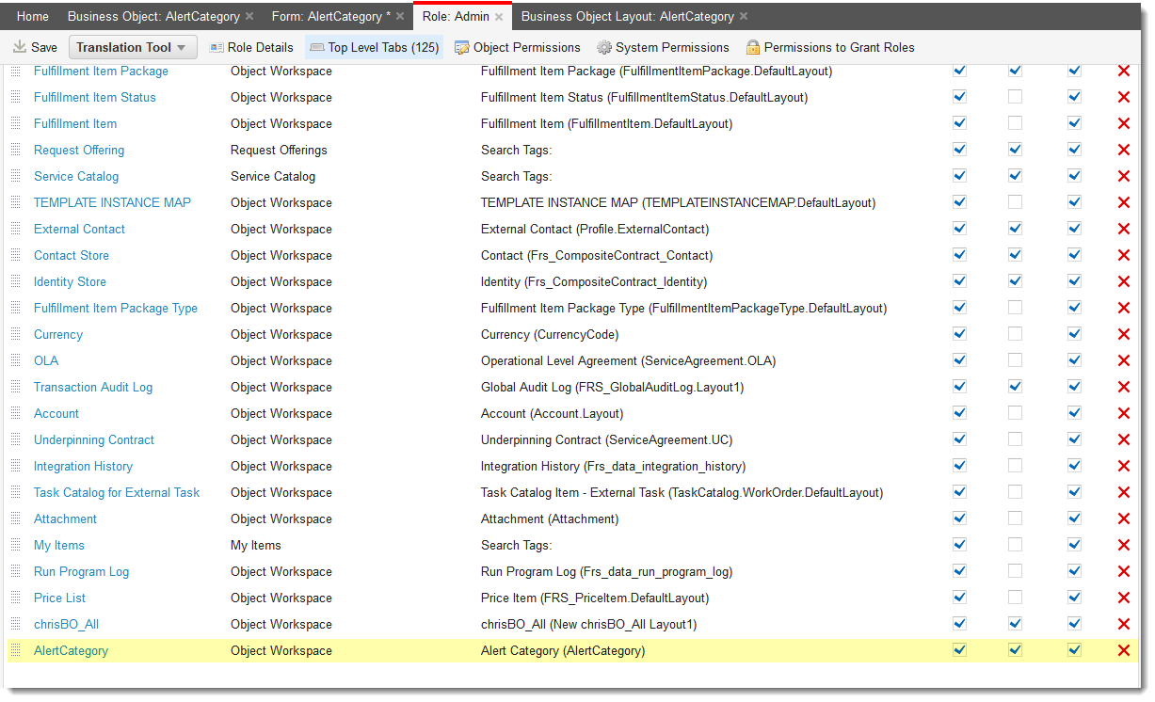Screen dimensions: 1155x702
Task: Open the Contact Store link
Action: (x=72, y=255)
